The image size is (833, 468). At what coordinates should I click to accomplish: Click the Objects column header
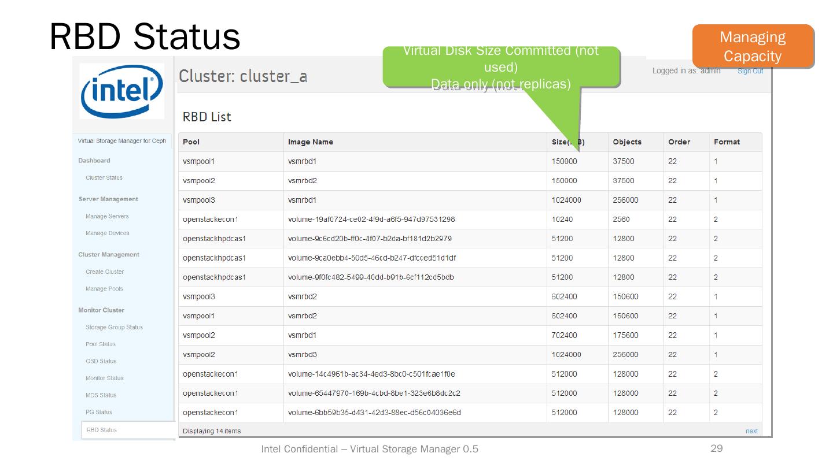(x=627, y=142)
